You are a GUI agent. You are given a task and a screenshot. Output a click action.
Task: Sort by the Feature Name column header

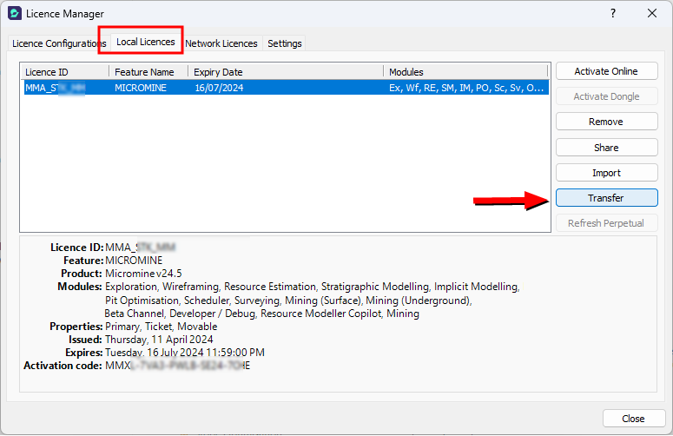click(x=148, y=72)
